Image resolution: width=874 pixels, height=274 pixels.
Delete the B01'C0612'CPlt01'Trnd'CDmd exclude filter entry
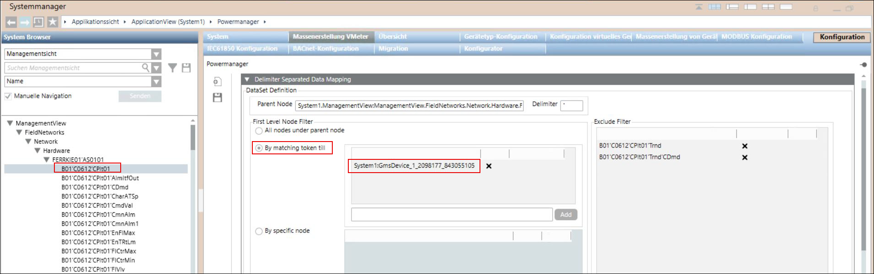tap(745, 158)
